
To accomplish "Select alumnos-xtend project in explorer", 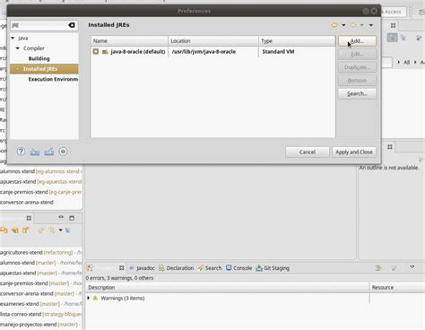I will pos(40,171).
